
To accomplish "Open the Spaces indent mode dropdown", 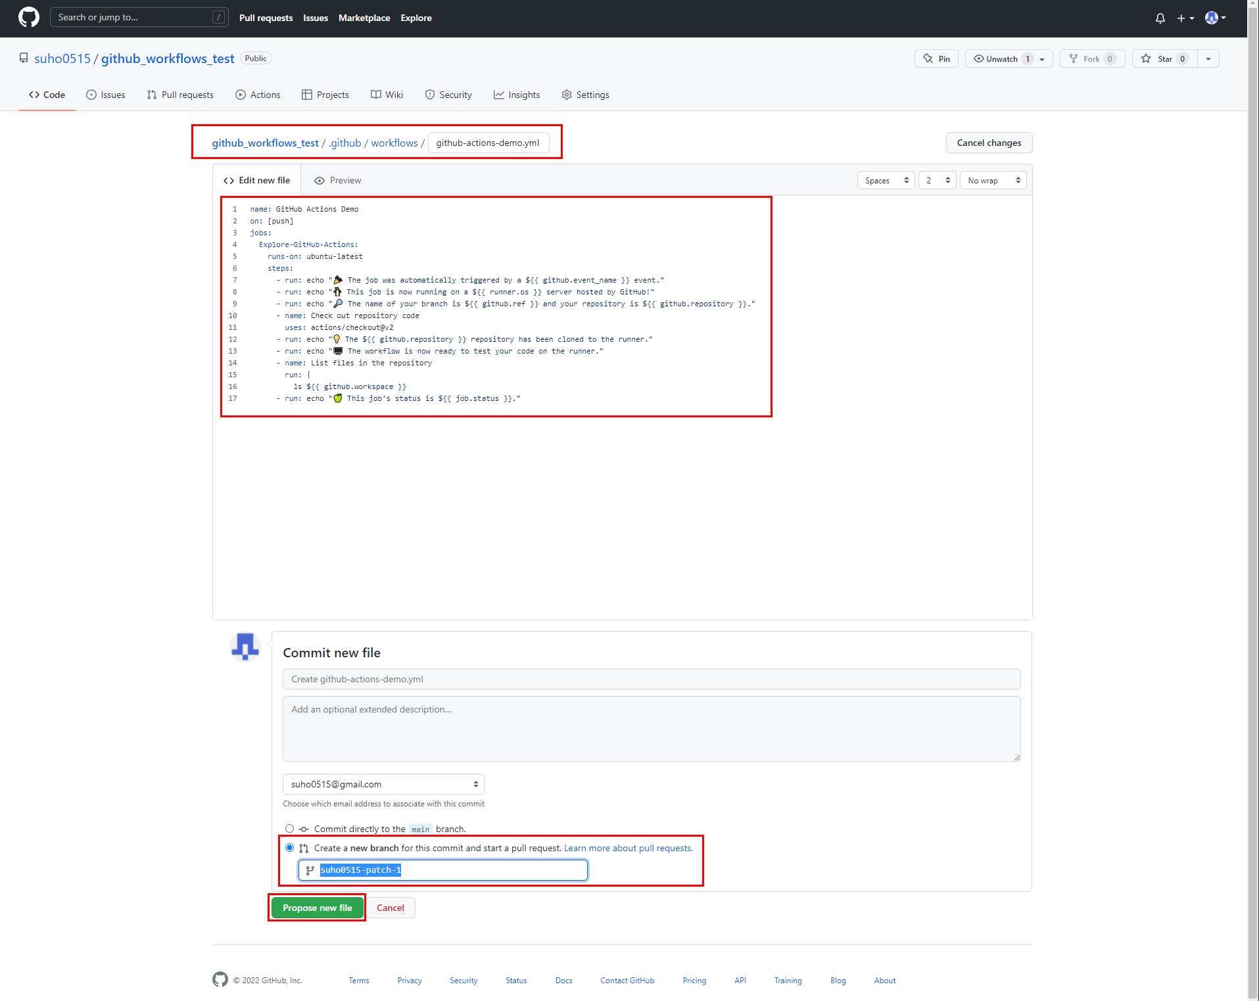I will tap(886, 180).
